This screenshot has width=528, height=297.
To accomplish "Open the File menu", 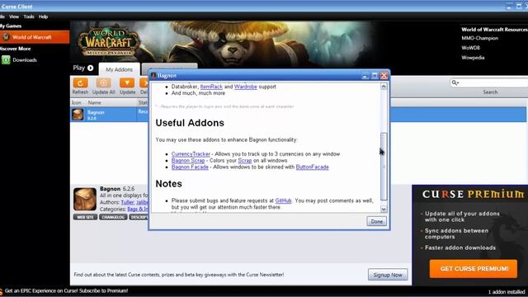I will coord(2,16).
